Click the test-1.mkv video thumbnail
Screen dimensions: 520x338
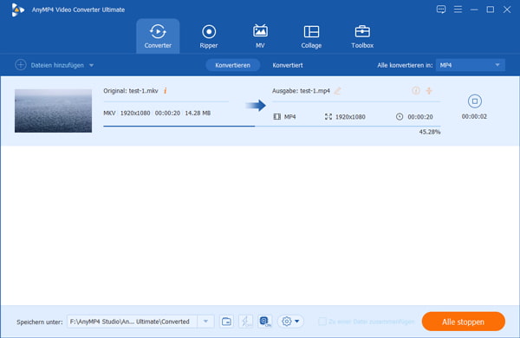53,111
